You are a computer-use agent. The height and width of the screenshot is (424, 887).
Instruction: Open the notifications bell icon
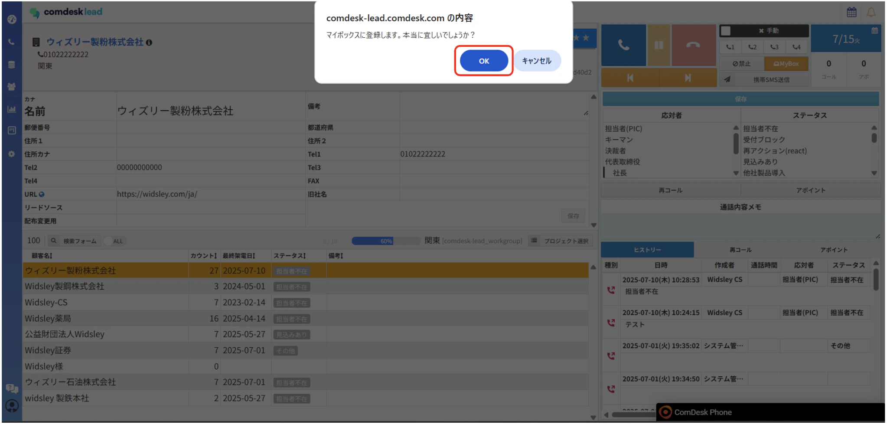pyautogui.click(x=871, y=12)
